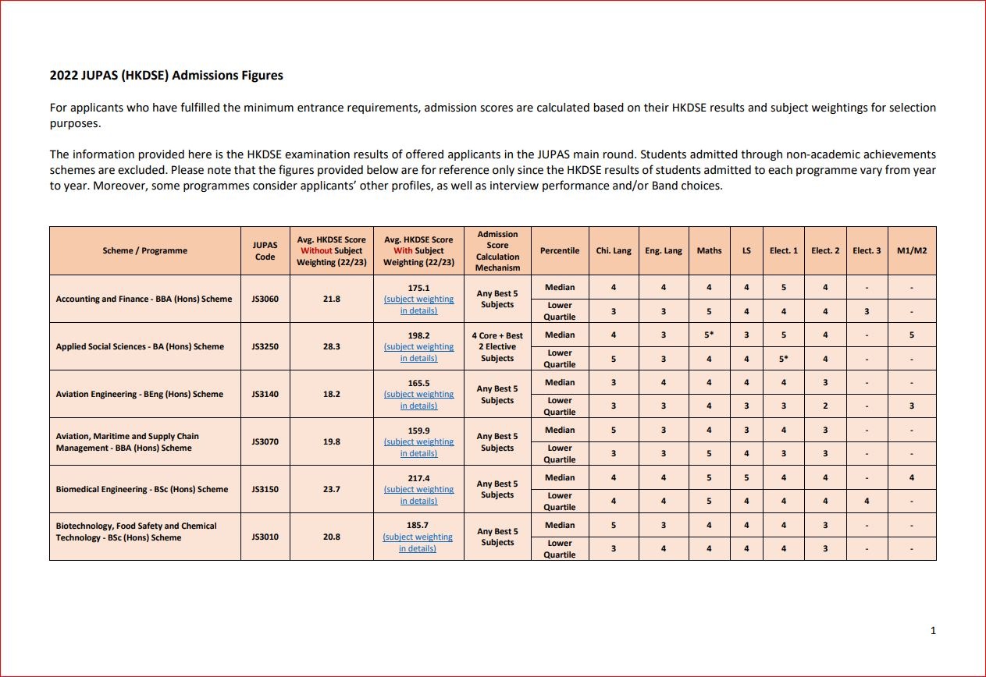Click Elect. 3 lower quartile value 3 for JS3060

pos(867,310)
